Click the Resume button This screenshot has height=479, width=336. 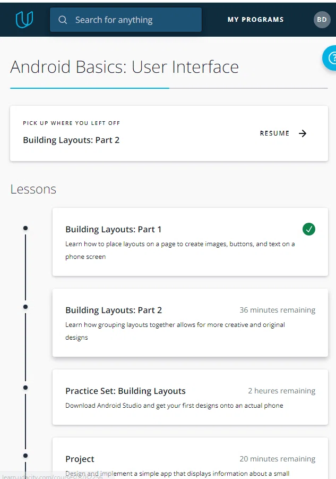click(283, 133)
